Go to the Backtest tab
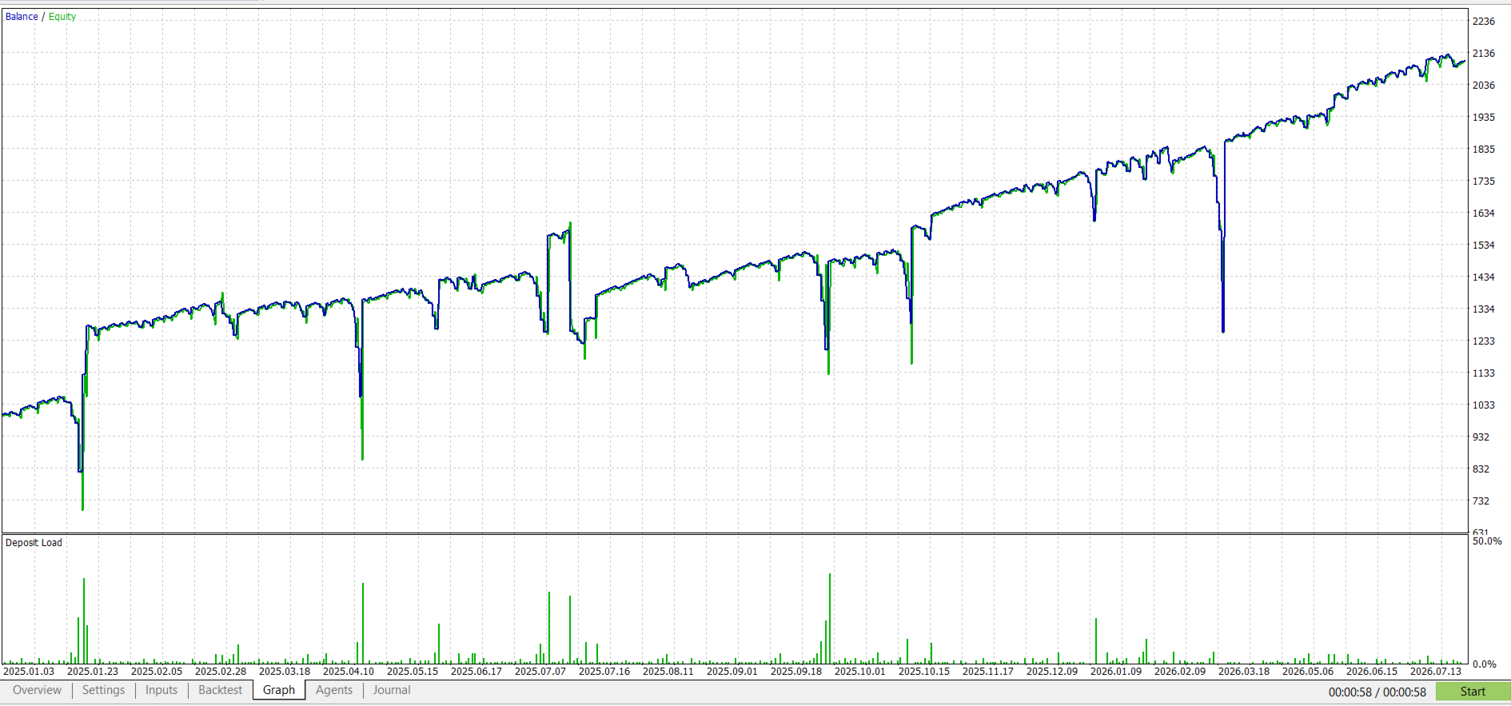1511x706 pixels. (220, 690)
